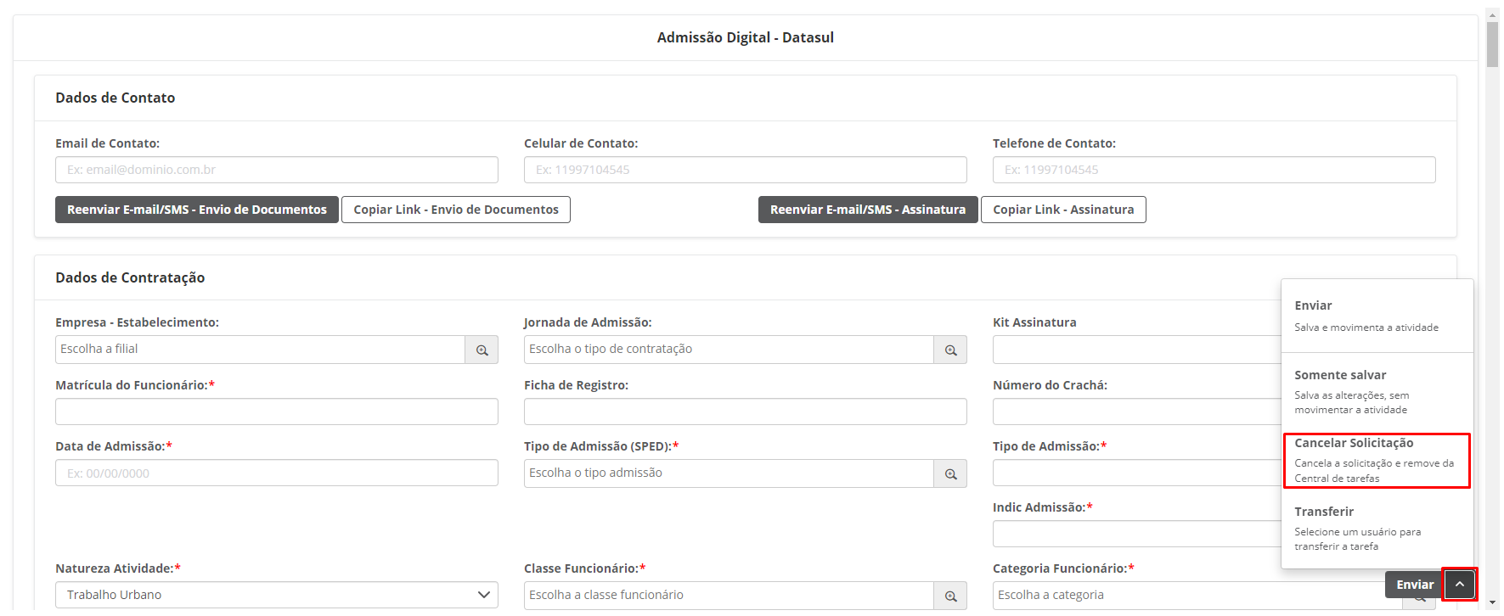Choose Somente salvar from the menu
The width and height of the screenshot is (1504, 616).
coord(1376,391)
